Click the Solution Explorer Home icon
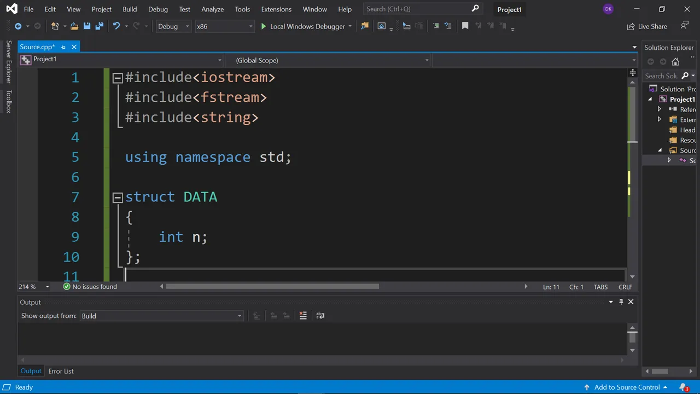700x394 pixels. [x=675, y=62]
